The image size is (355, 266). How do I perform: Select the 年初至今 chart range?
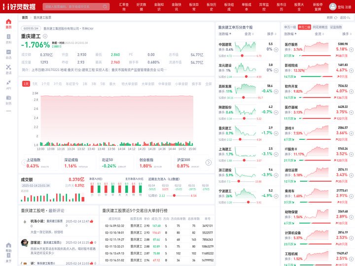[72, 84]
